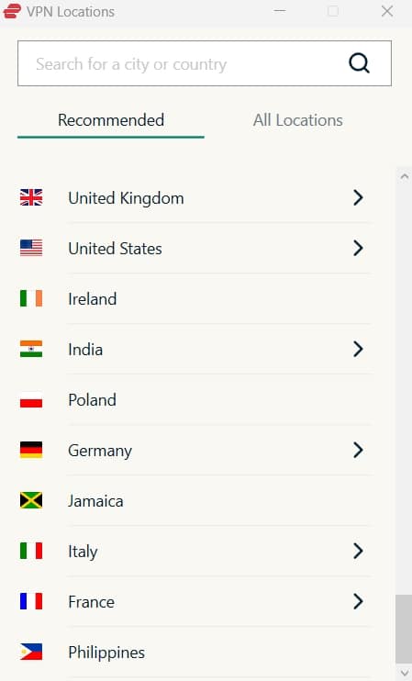The height and width of the screenshot is (681, 412).
Task: Click the United Kingdom flag icon
Action: pos(31,197)
